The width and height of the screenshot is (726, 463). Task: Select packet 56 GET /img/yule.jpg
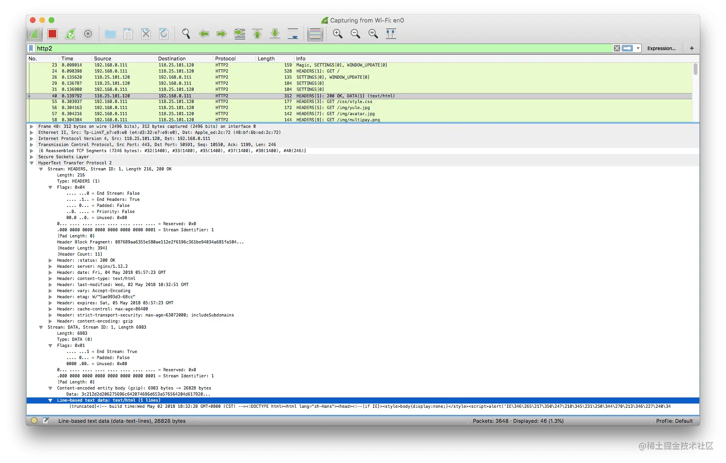coord(360,108)
